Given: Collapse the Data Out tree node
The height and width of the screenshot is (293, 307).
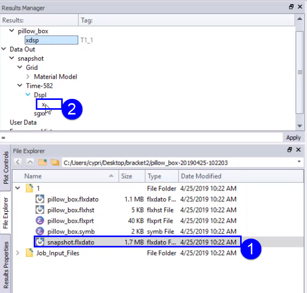Looking at the screenshot, I should [x=4, y=49].
